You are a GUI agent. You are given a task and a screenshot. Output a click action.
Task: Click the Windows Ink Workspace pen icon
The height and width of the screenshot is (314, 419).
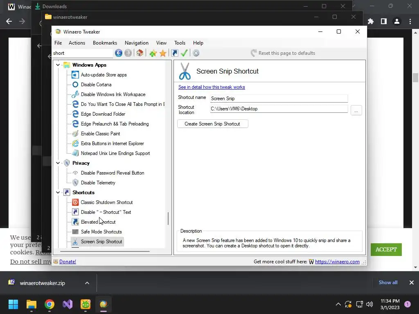(x=75, y=94)
